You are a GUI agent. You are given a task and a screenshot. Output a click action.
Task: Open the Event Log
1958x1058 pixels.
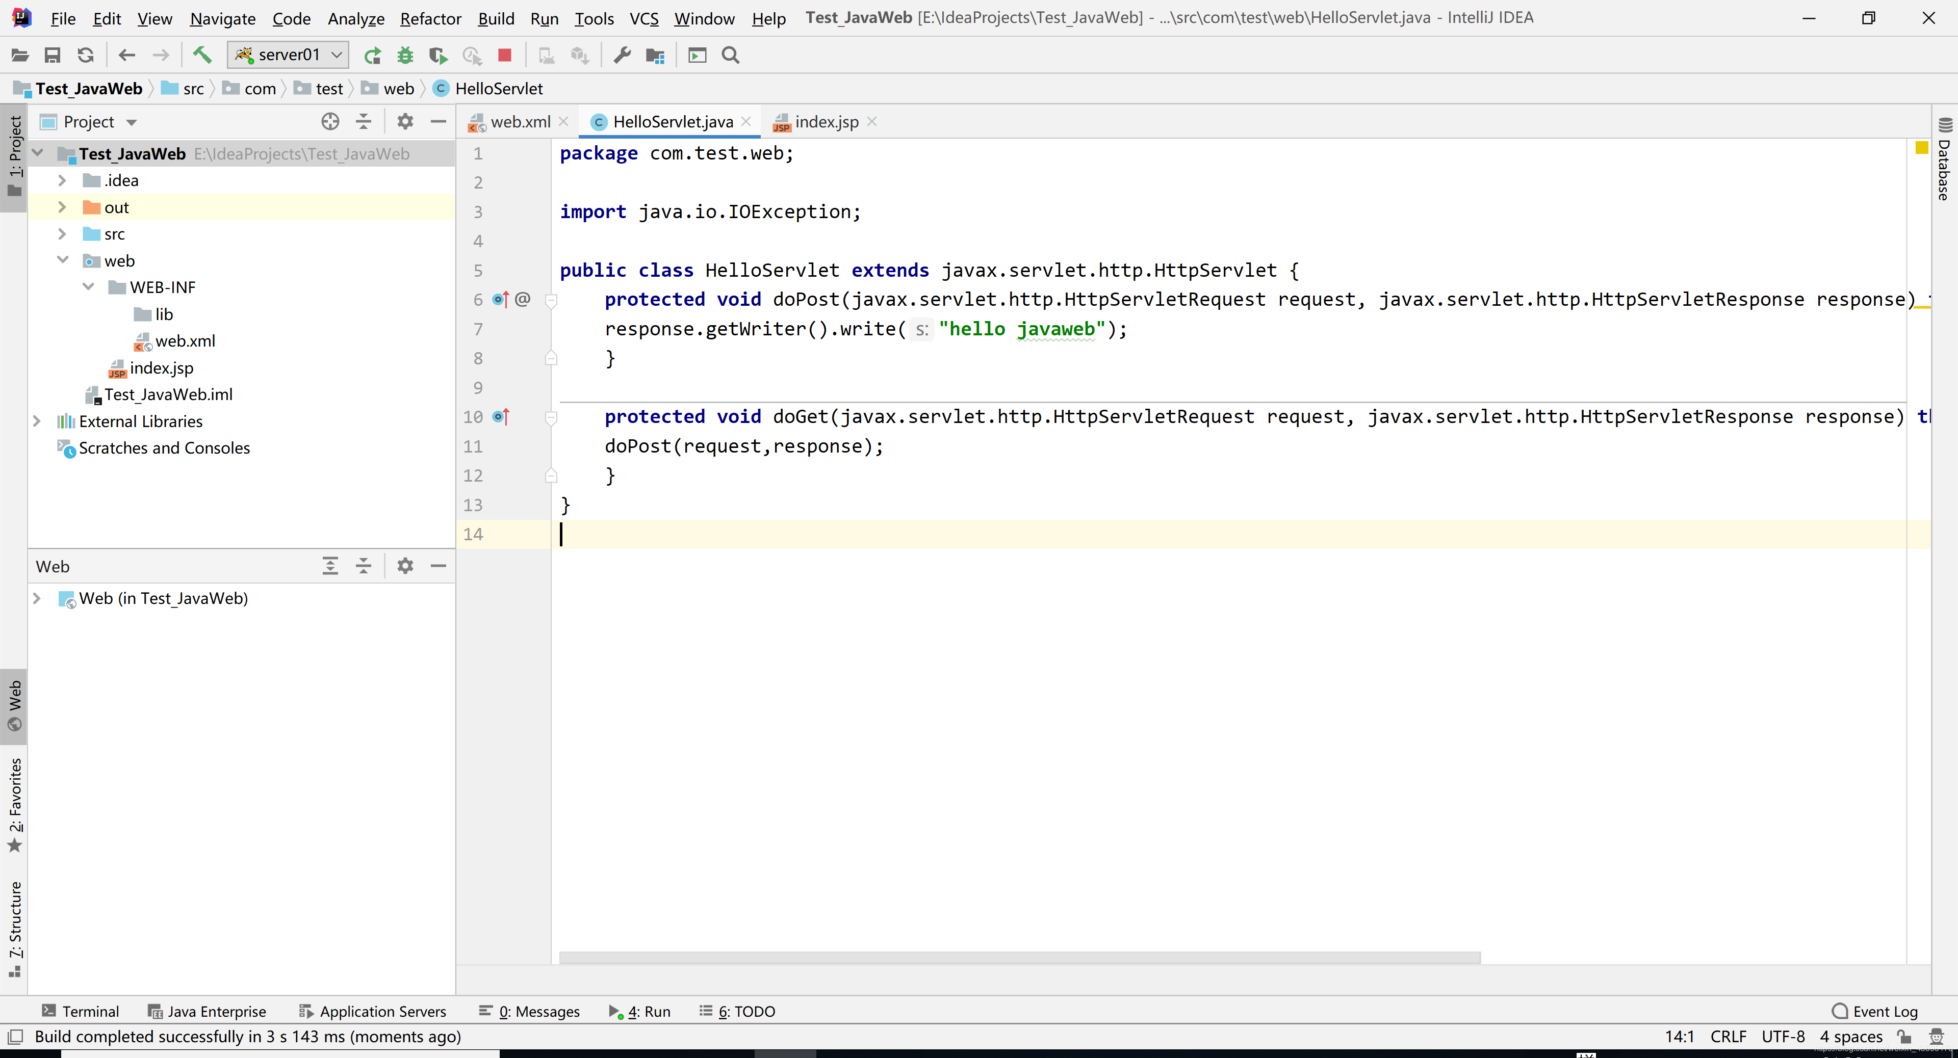coord(1875,1012)
